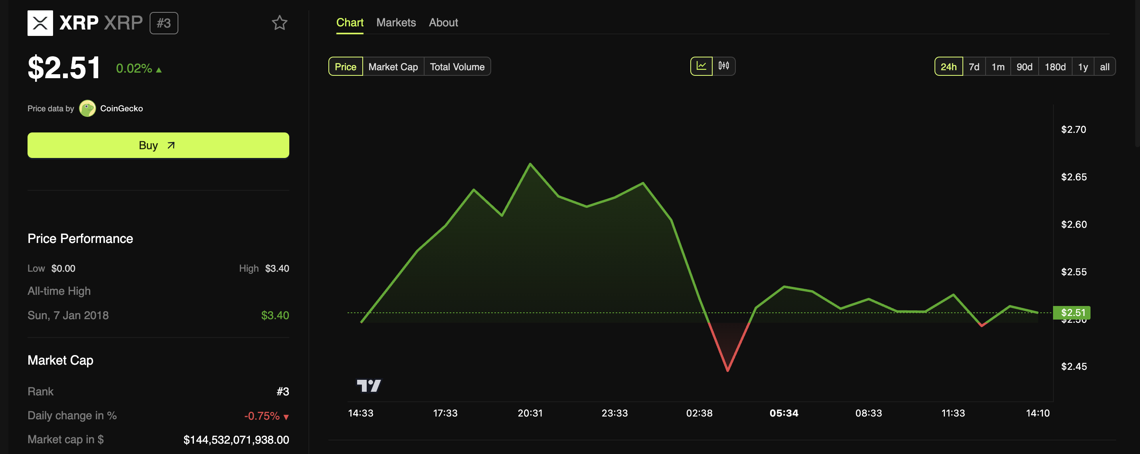Select the Total Volume tab
Screen dimensions: 1140x454
[457, 67]
